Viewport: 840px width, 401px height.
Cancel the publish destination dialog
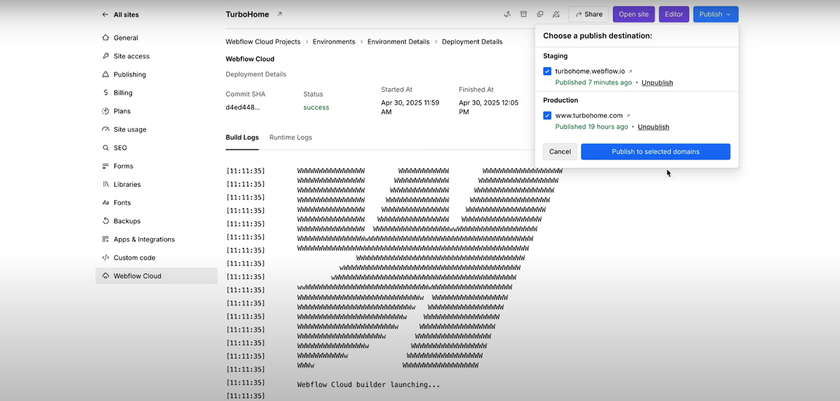tap(560, 152)
